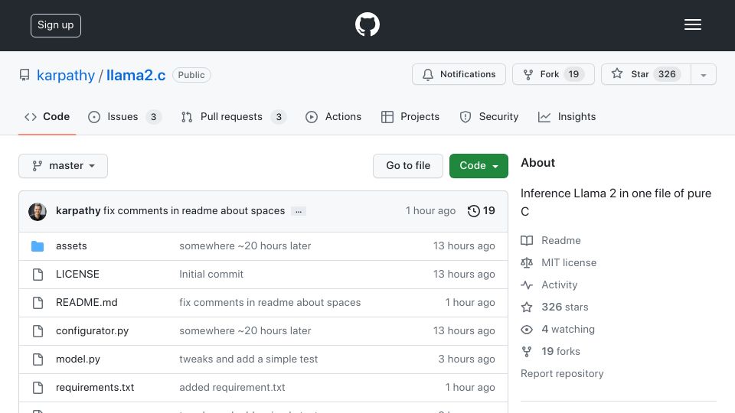Open the README.md file

click(87, 303)
